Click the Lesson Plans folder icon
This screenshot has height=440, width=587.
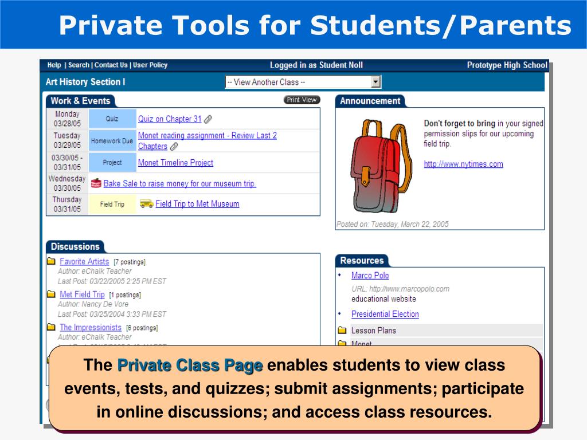coord(342,331)
